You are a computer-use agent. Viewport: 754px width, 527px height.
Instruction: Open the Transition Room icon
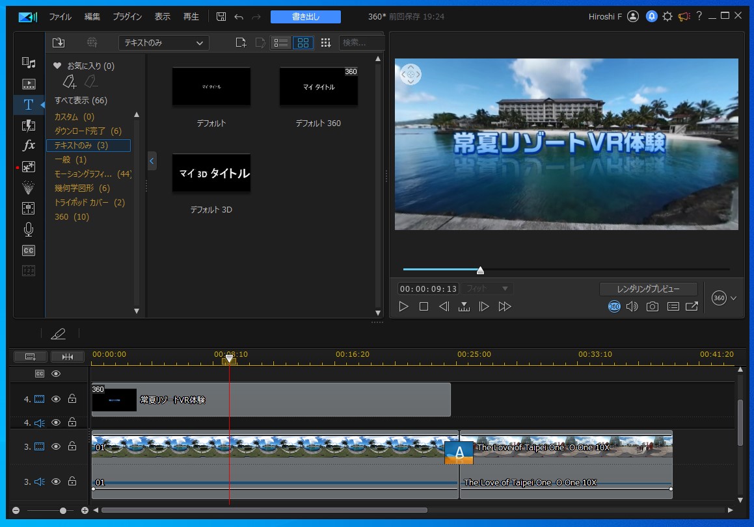(x=29, y=125)
